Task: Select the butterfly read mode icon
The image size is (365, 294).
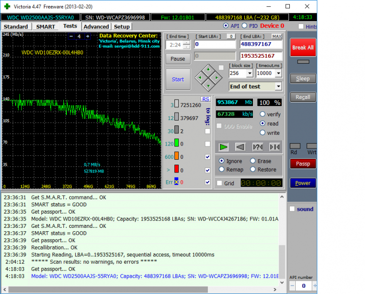Action: [x=274, y=146]
